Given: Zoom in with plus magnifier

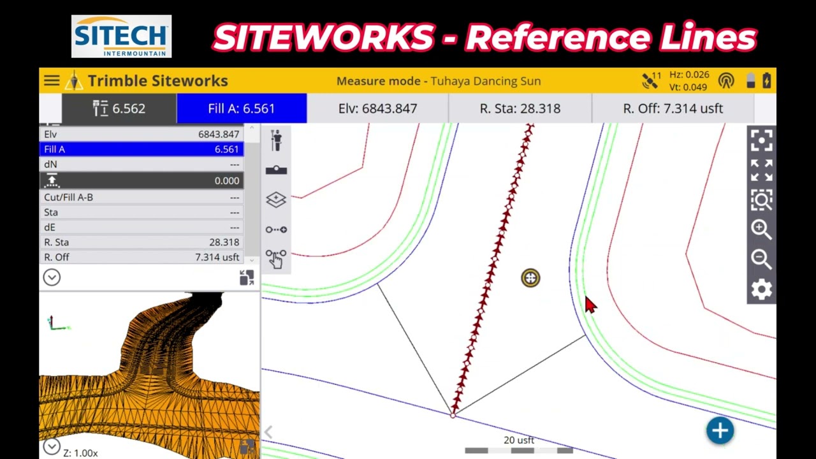Looking at the screenshot, I should [761, 229].
